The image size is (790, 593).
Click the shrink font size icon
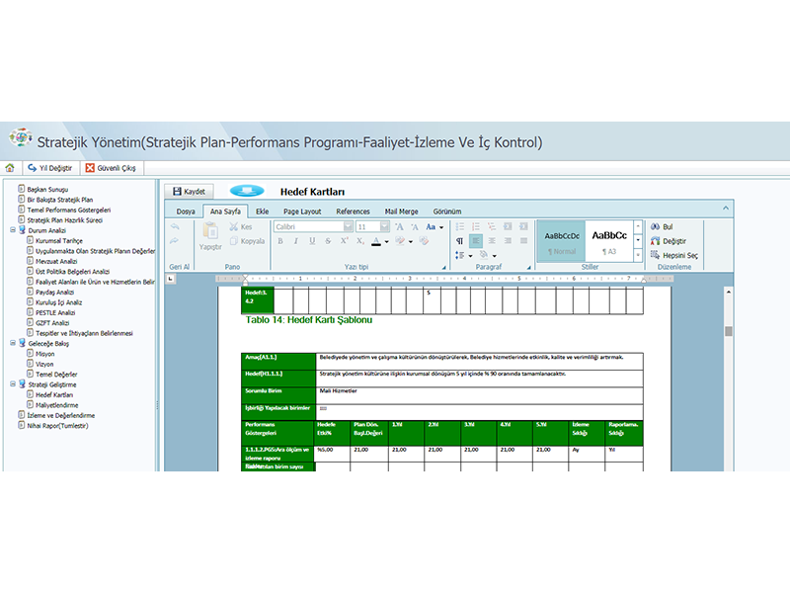pos(415,227)
